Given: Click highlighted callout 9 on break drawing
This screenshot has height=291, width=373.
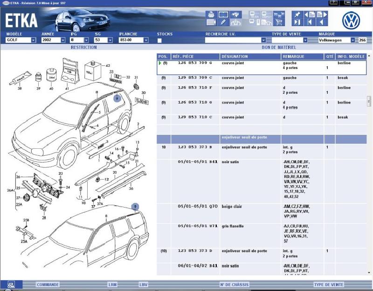Looking at the screenshot, I should click(x=135, y=207).
